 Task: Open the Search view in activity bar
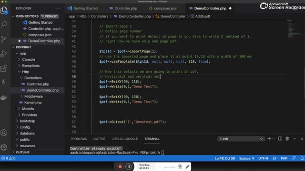[x=4, y=25]
